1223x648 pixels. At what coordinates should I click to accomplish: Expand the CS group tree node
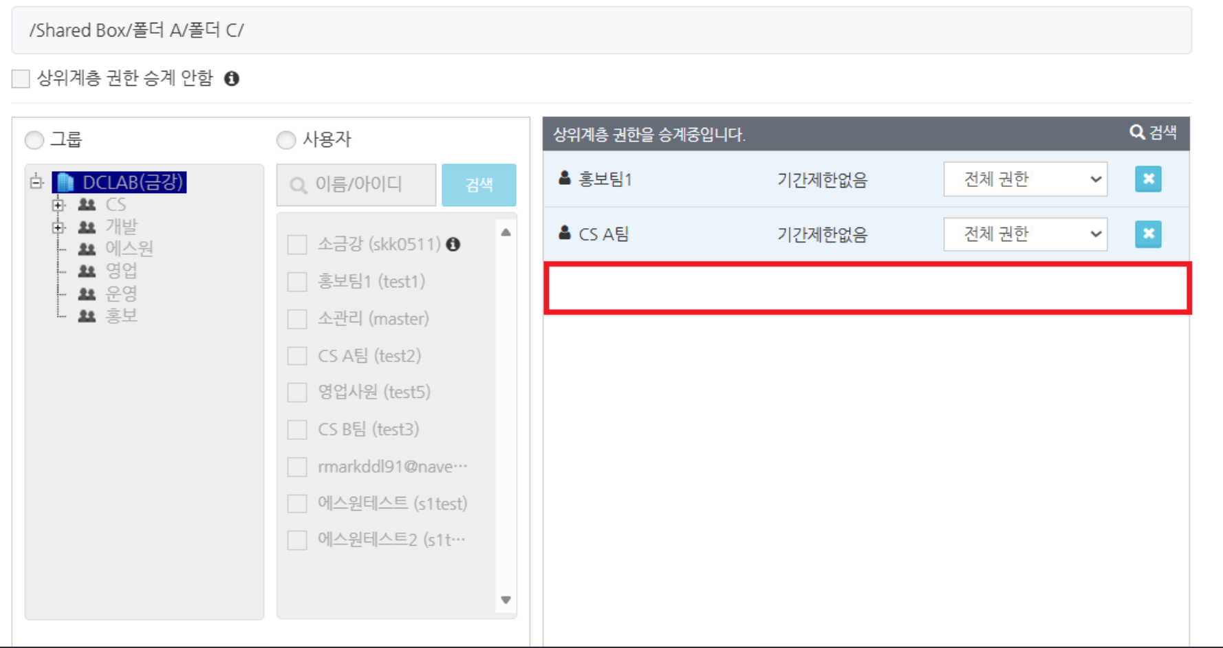point(58,205)
